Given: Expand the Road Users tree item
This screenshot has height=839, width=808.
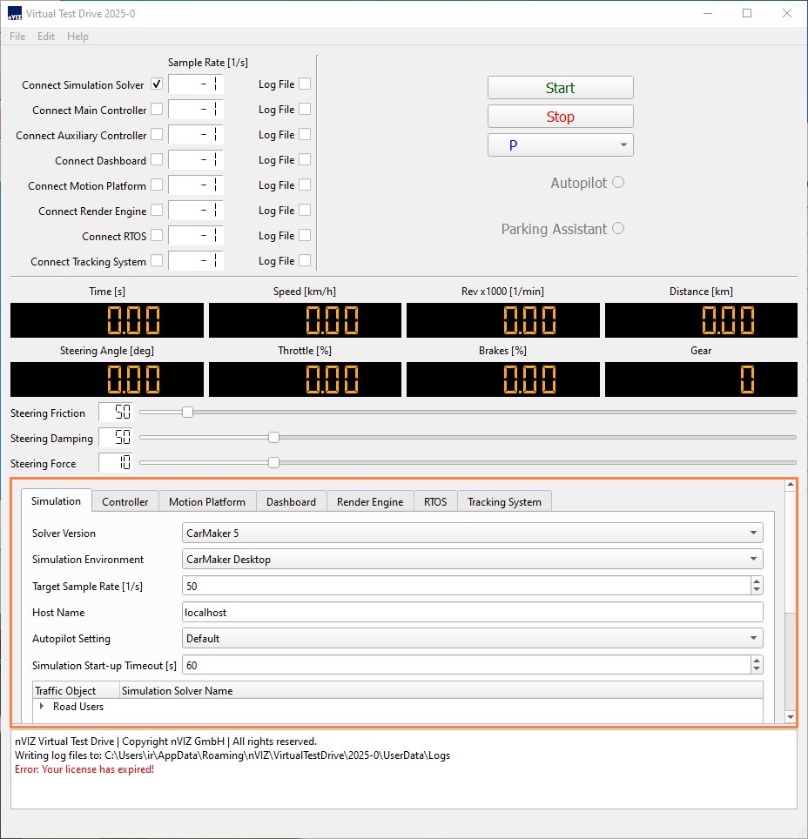Looking at the screenshot, I should click(x=40, y=708).
